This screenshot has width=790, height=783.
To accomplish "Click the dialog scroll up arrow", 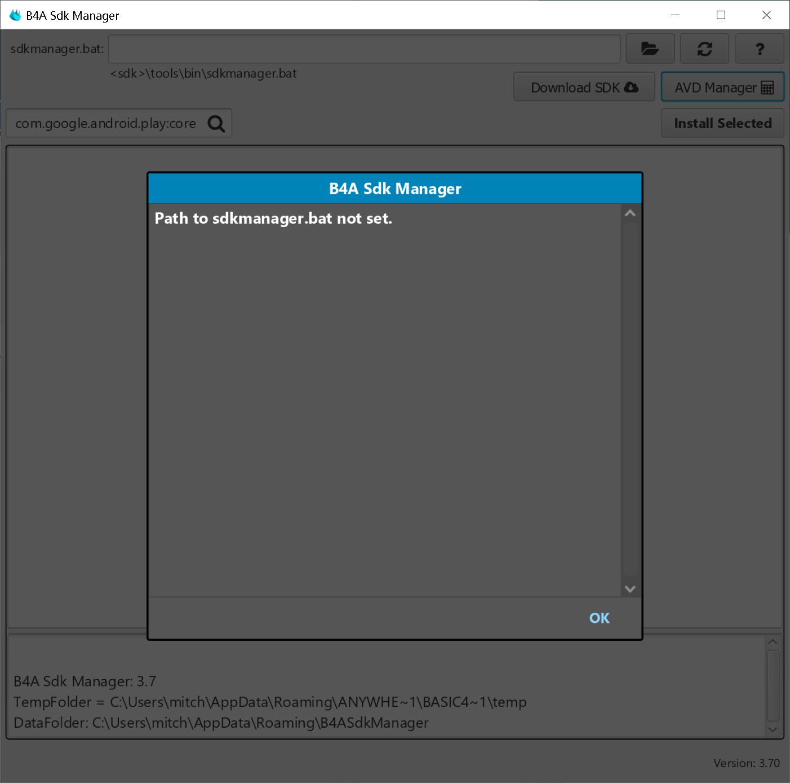I will pyautogui.click(x=631, y=213).
